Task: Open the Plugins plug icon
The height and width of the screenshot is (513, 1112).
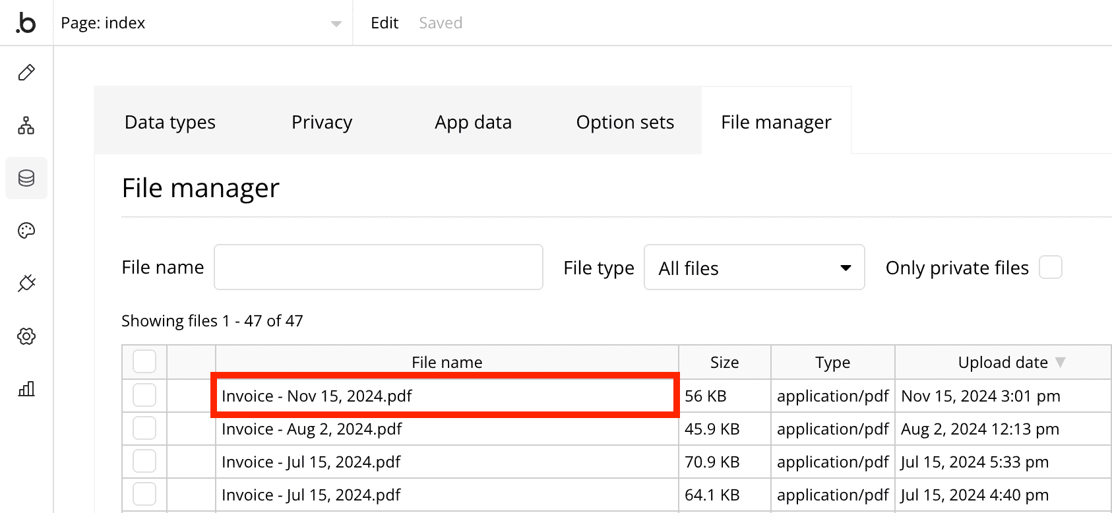Action: tap(26, 284)
